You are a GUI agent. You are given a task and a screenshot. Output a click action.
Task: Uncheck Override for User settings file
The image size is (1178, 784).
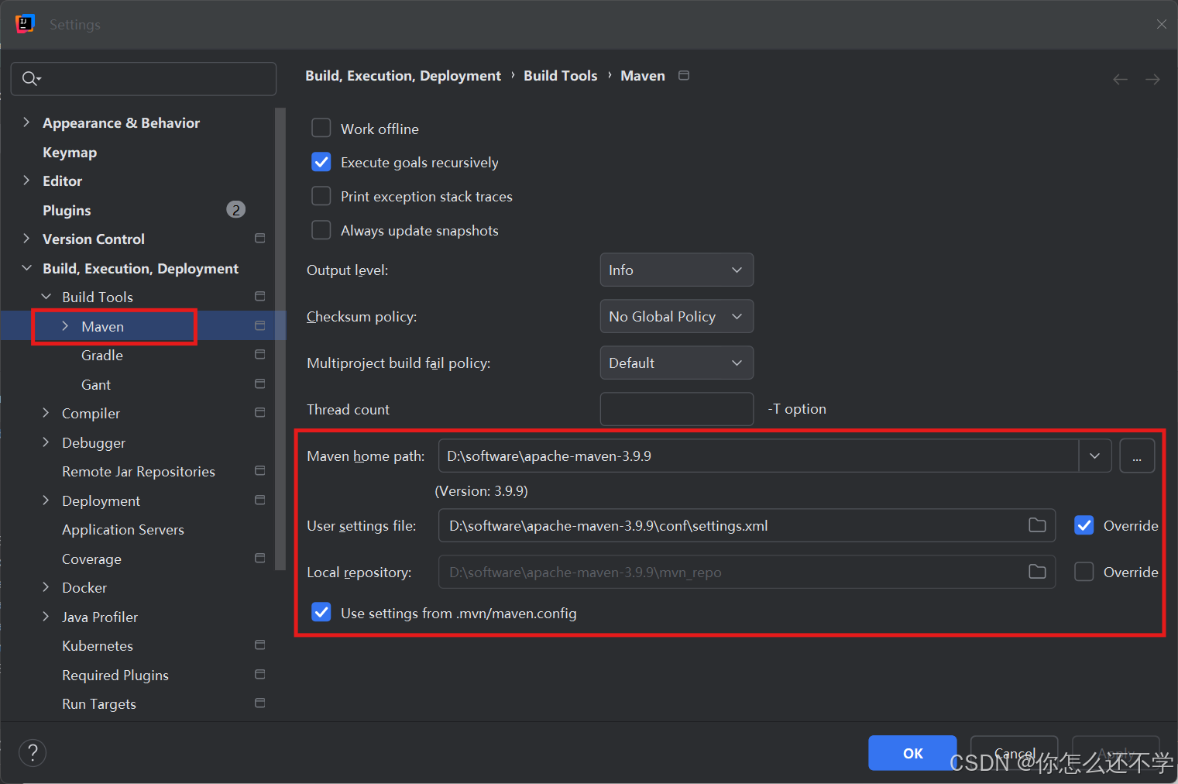pyautogui.click(x=1084, y=525)
